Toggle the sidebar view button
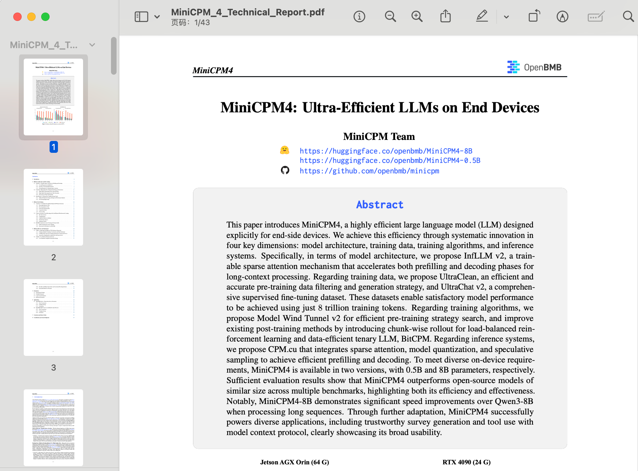The height and width of the screenshot is (471, 638). pyautogui.click(x=141, y=17)
